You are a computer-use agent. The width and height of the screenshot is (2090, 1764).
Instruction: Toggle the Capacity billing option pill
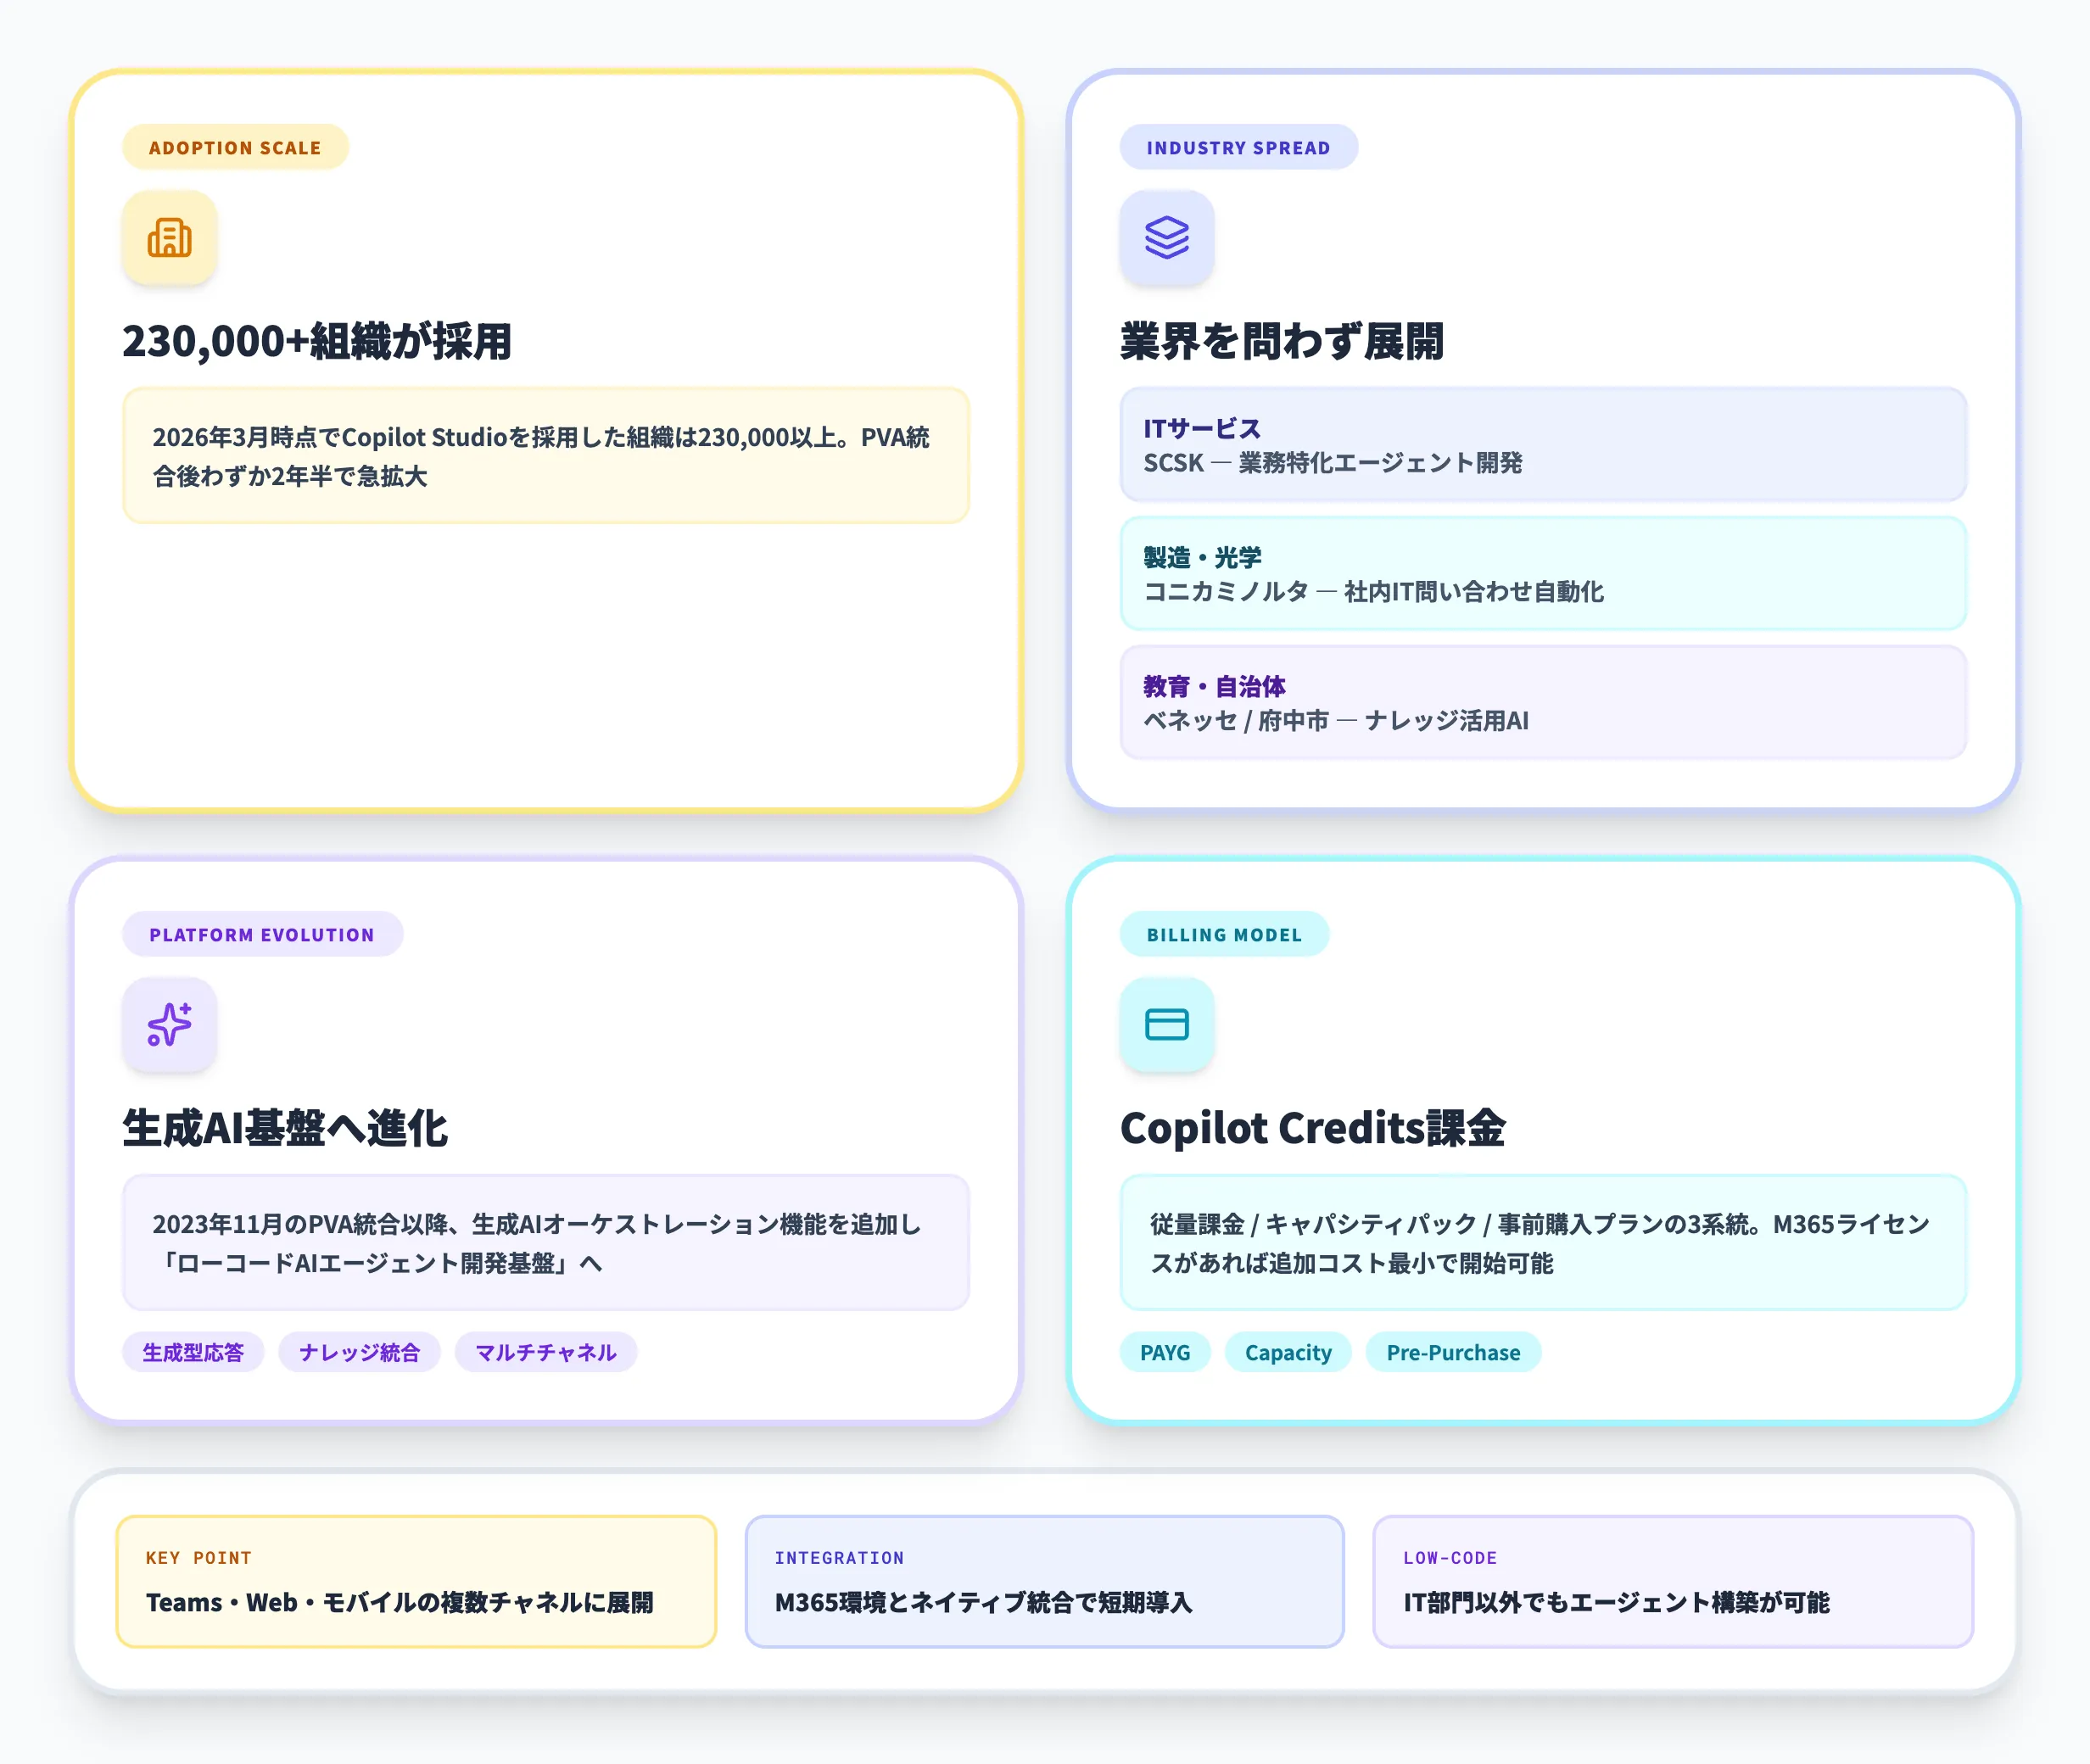tap(1288, 1352)
